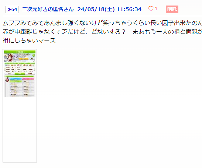Click the pink factor header in thumbnail

[x=28, y=79]
